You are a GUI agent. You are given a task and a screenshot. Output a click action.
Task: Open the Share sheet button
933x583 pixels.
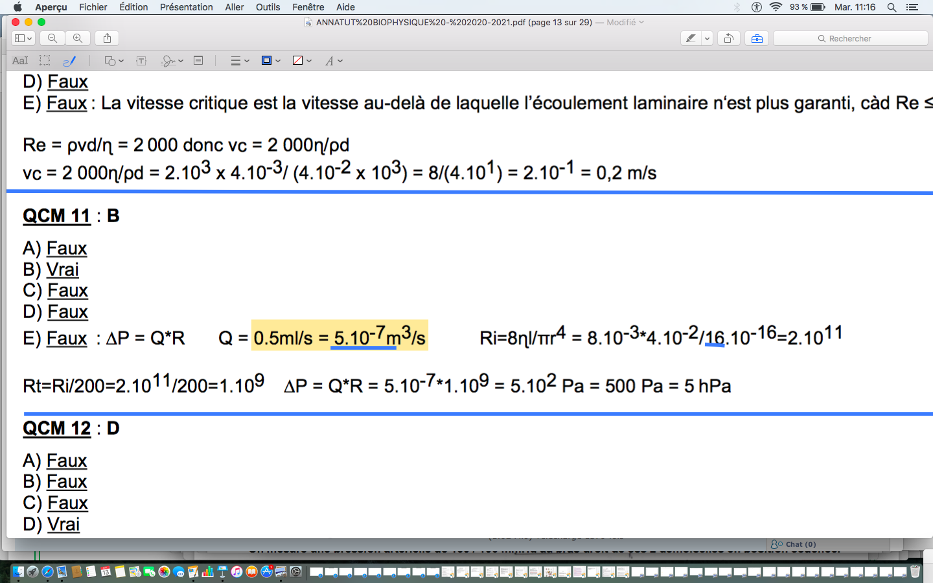(x=108, y=38)
